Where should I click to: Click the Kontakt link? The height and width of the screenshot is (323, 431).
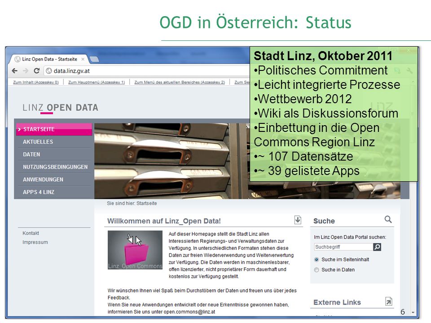pyautogui.click(x=31, y=233)
